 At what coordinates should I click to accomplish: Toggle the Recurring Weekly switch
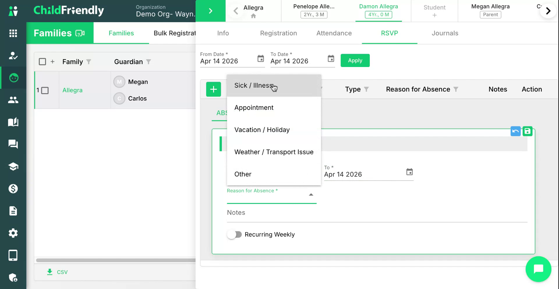(235, 235)
